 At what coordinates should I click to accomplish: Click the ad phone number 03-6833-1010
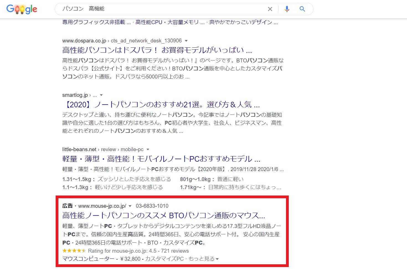tap(152, 206)
